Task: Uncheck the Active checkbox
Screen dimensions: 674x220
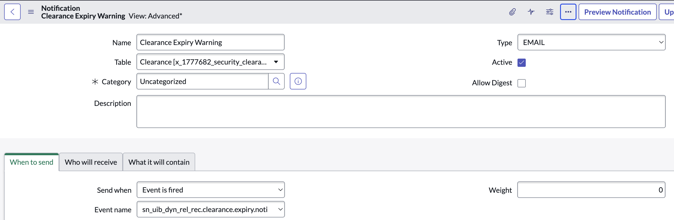Action: [521, 62]
